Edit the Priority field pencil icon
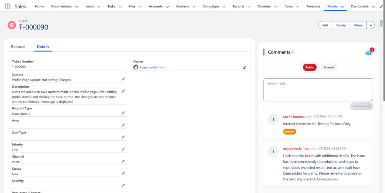The width and height of the screenshot is (385, 193). point(123,149)
